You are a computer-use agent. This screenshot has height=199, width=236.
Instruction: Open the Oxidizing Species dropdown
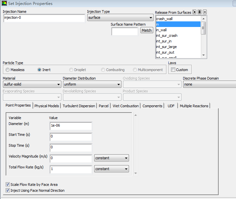coord(152,84)
